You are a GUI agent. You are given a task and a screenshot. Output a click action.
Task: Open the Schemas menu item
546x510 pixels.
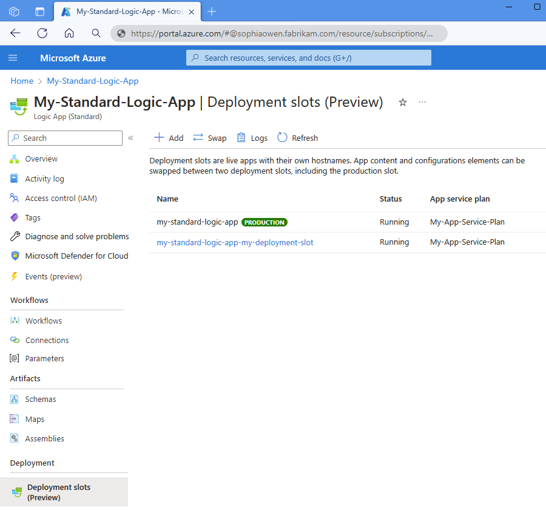[x=41, y=399]
